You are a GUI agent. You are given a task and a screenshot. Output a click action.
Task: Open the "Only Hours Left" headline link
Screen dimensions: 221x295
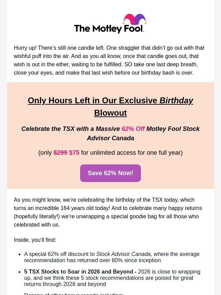pyautogui.click(x=93, y=101)
